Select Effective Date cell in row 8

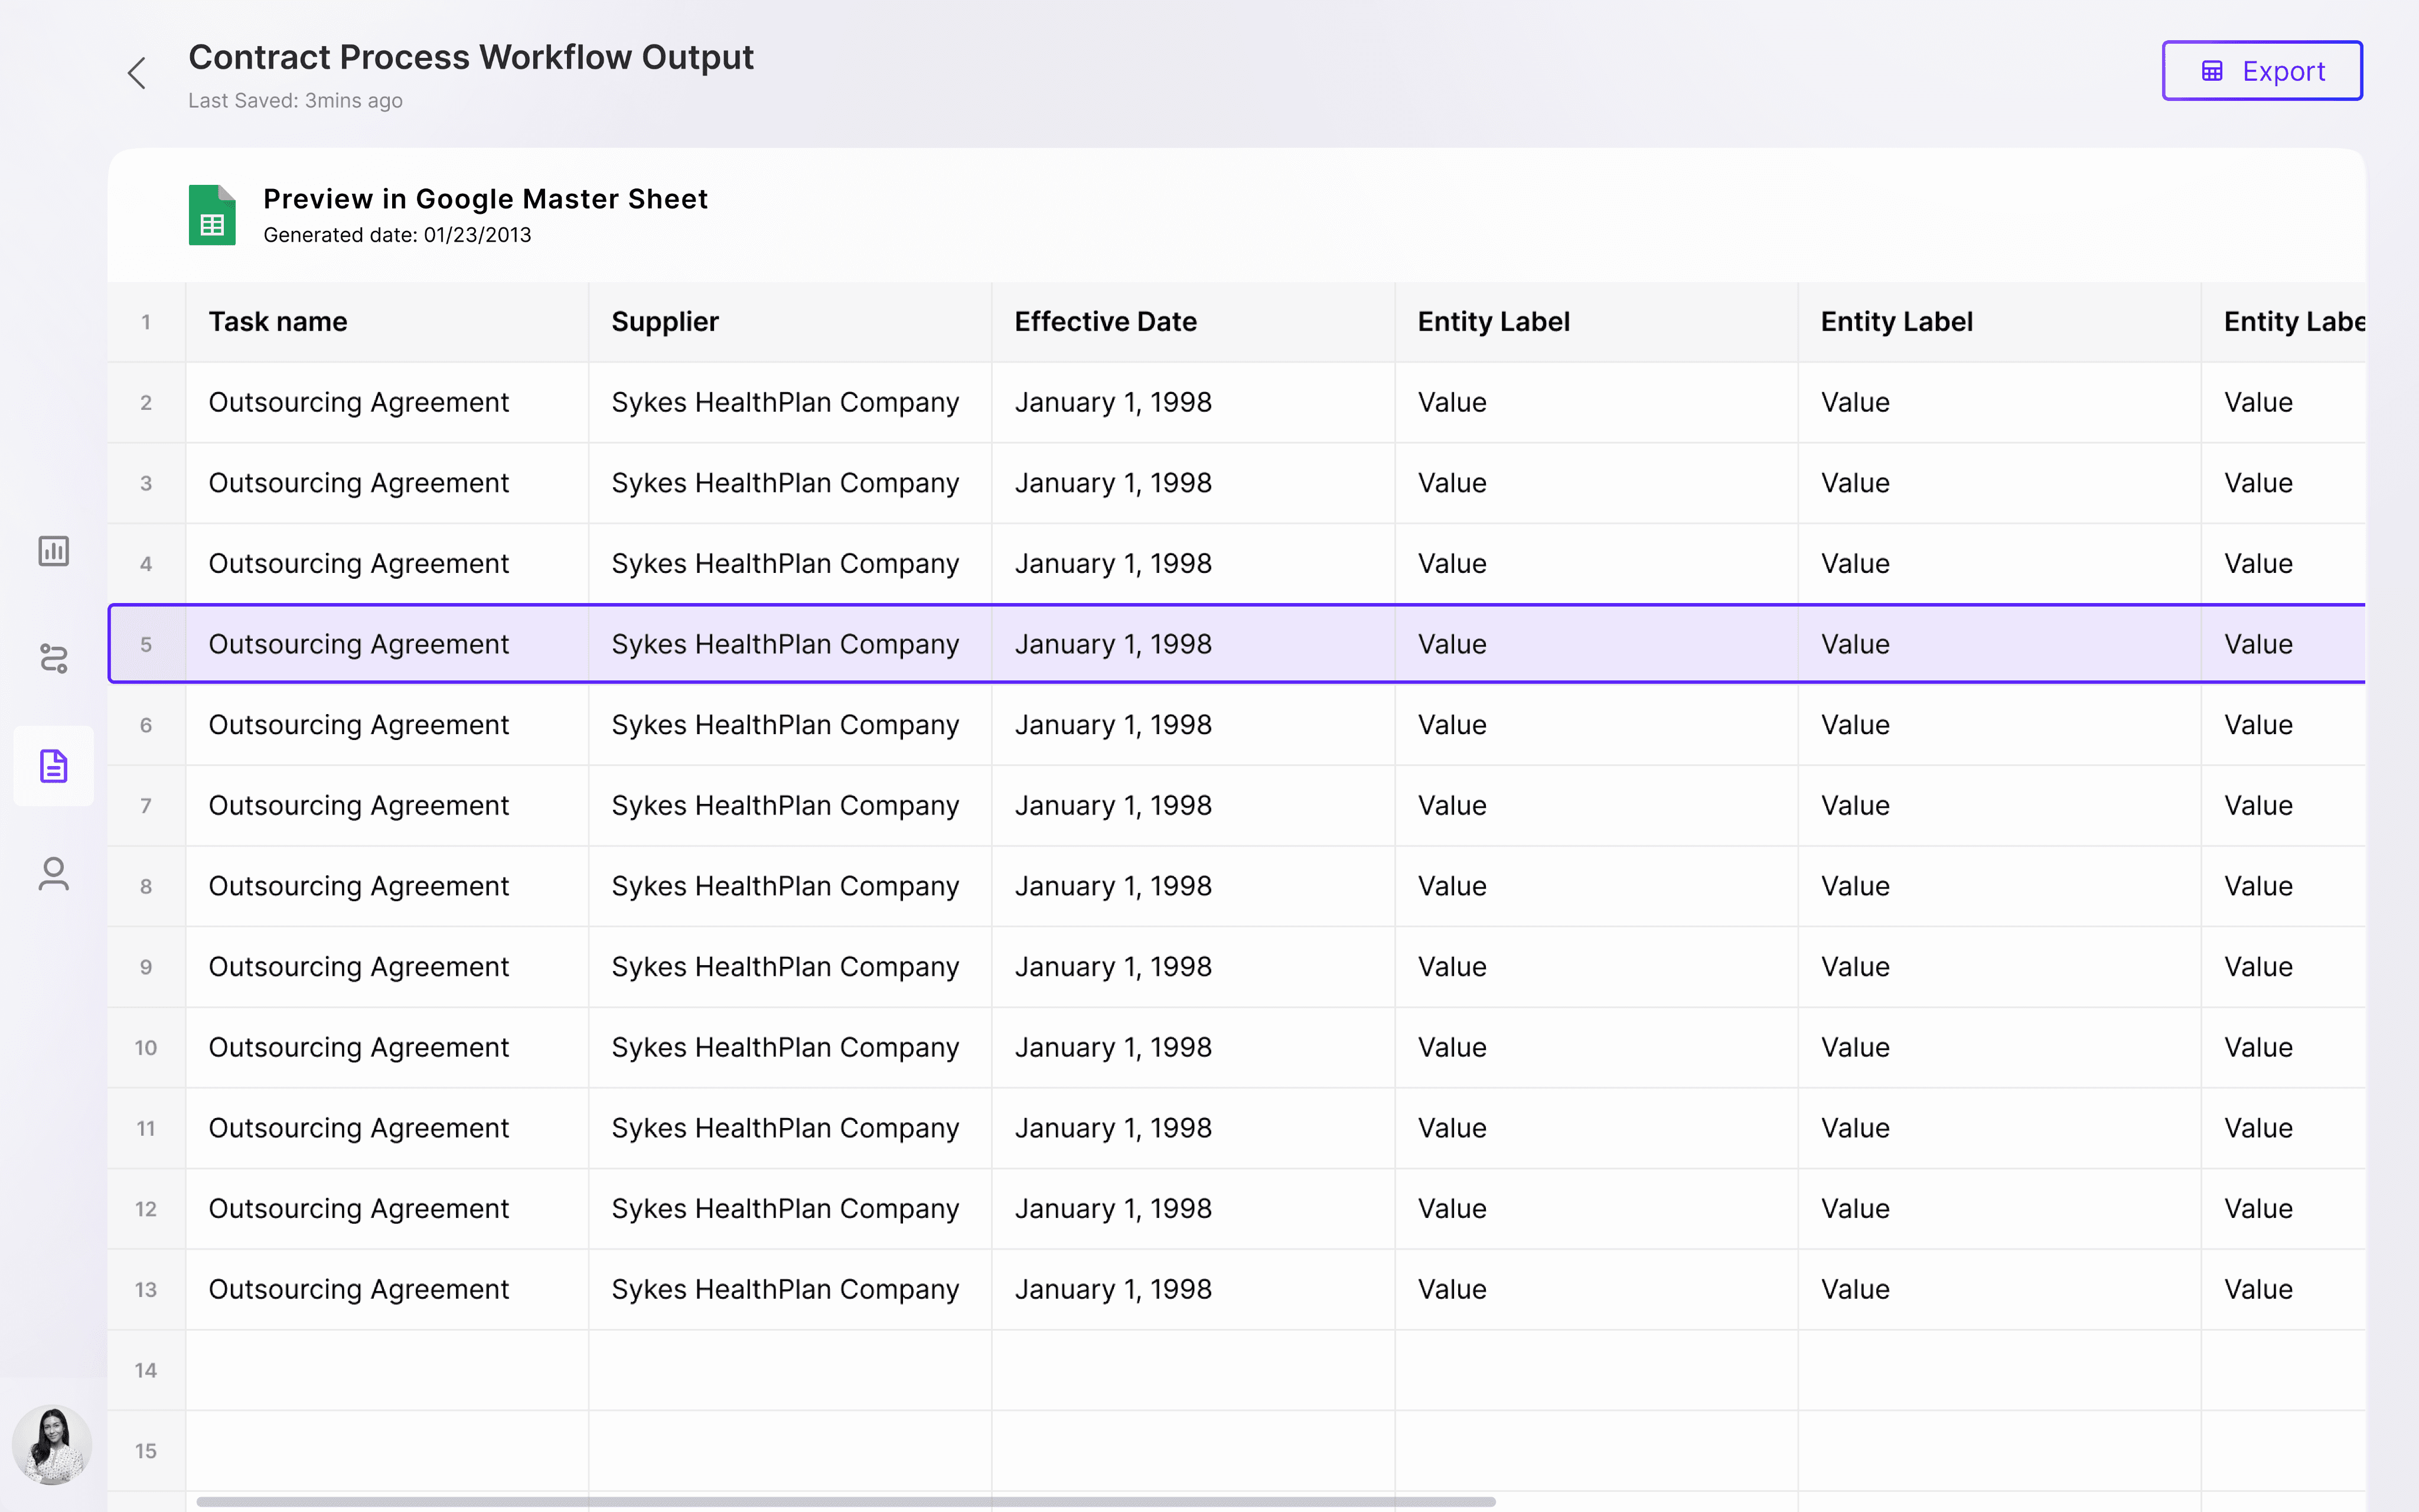1113,887
